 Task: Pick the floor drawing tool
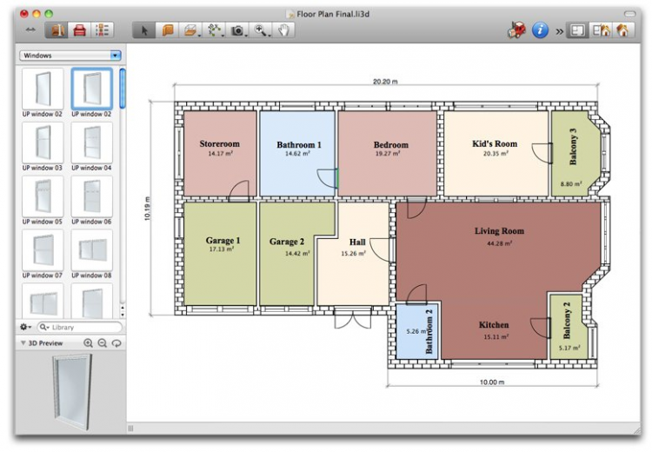(x=191, y=30)
